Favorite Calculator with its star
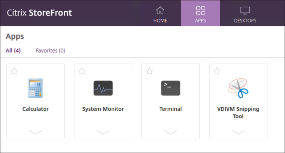The image size is (285, 153). tap(14, 71)
